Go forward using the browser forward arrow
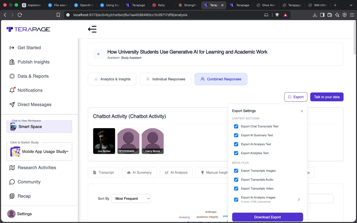357x223 pixels. [12, 15]
